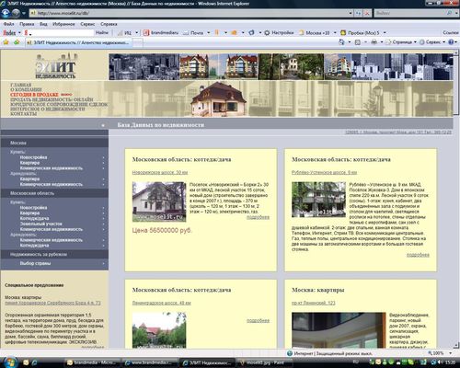Image resolution: width=460 pixels, height=368 pixels.
Task: Click the Пробки traffic toolbar button
Action: coord(360,32)
